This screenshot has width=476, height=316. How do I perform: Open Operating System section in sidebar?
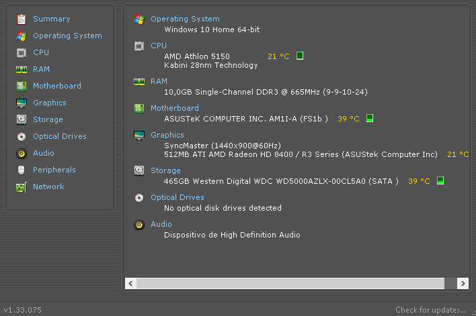pyautogui.click(x=67, y=36)
